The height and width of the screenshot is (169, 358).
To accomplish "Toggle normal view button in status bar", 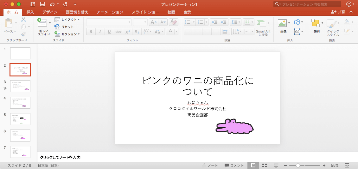I will 253,166.
